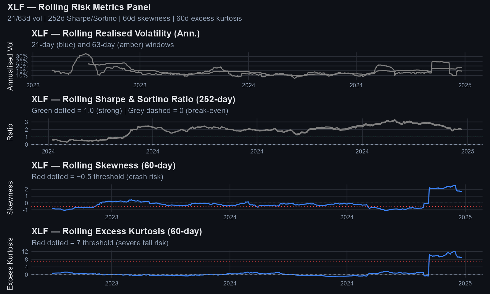The width and height of the screenshot is (490, 294).
Task: Select the "Rolling Sharpe & Sortino Ratio (252-day)" title
Action: tap(133, 99)
